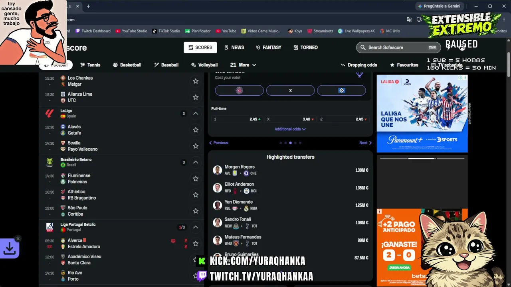Vote X draw in the poll
This screenshot has width=511, height=287.
[290, 90]
